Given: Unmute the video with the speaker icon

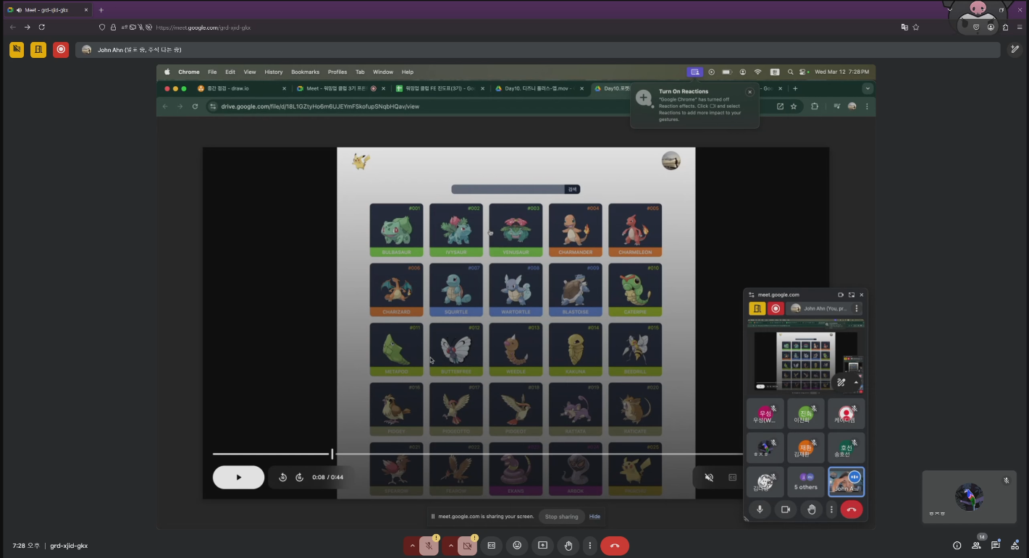Looking at the screenshot, I should tap(709, 477).
